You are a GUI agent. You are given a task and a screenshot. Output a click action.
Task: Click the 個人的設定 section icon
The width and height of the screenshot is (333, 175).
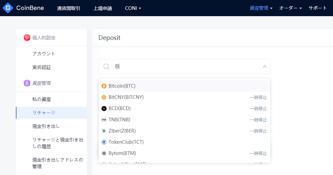(27, 38)
